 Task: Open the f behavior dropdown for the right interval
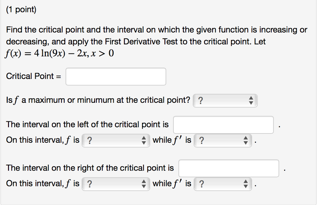pos(116,184)
